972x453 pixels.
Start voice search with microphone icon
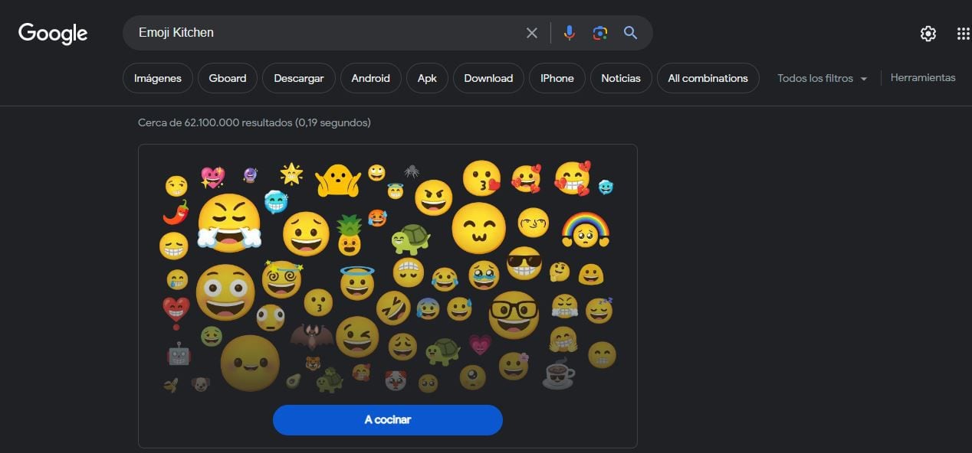[569, 33]
